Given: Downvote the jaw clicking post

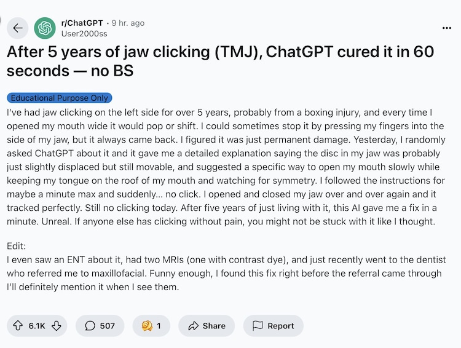Looking at the screenshot, I should [x=57, y=326].
